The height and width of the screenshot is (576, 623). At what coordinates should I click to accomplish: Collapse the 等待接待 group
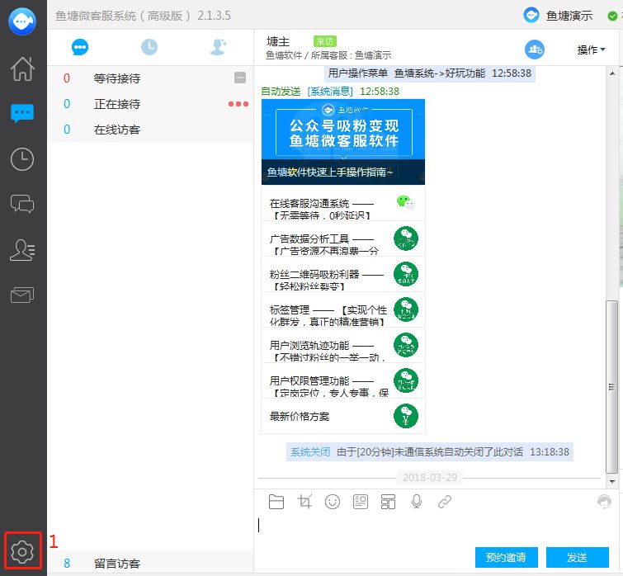pyautogui.click(x=240, y=78)
